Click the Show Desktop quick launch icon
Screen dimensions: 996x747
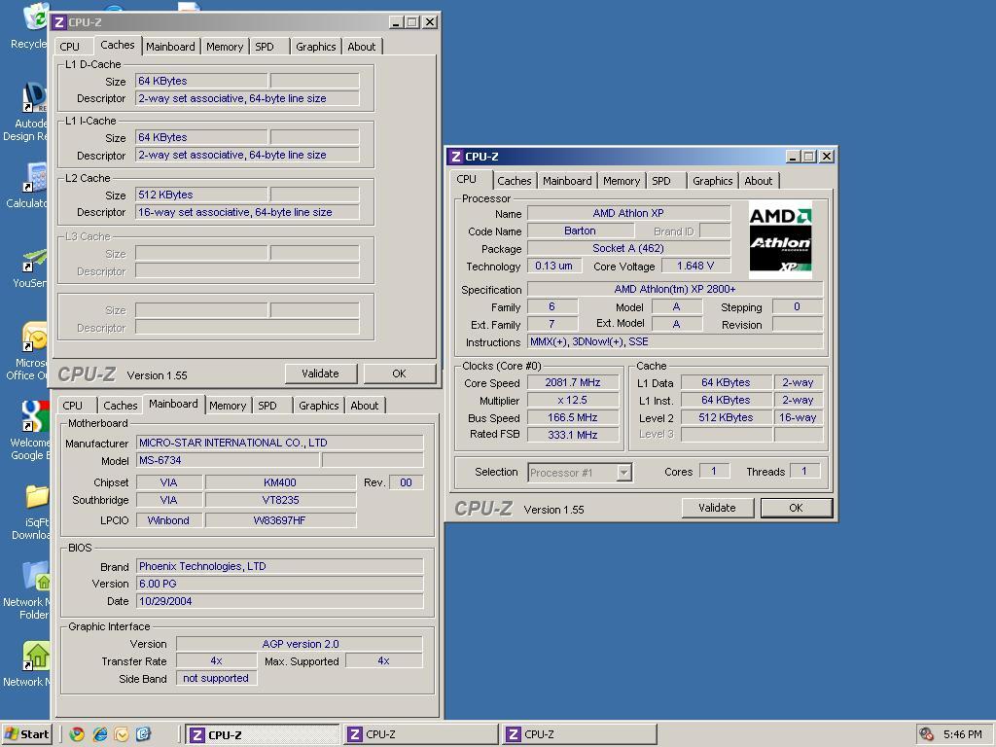point(143,734)
